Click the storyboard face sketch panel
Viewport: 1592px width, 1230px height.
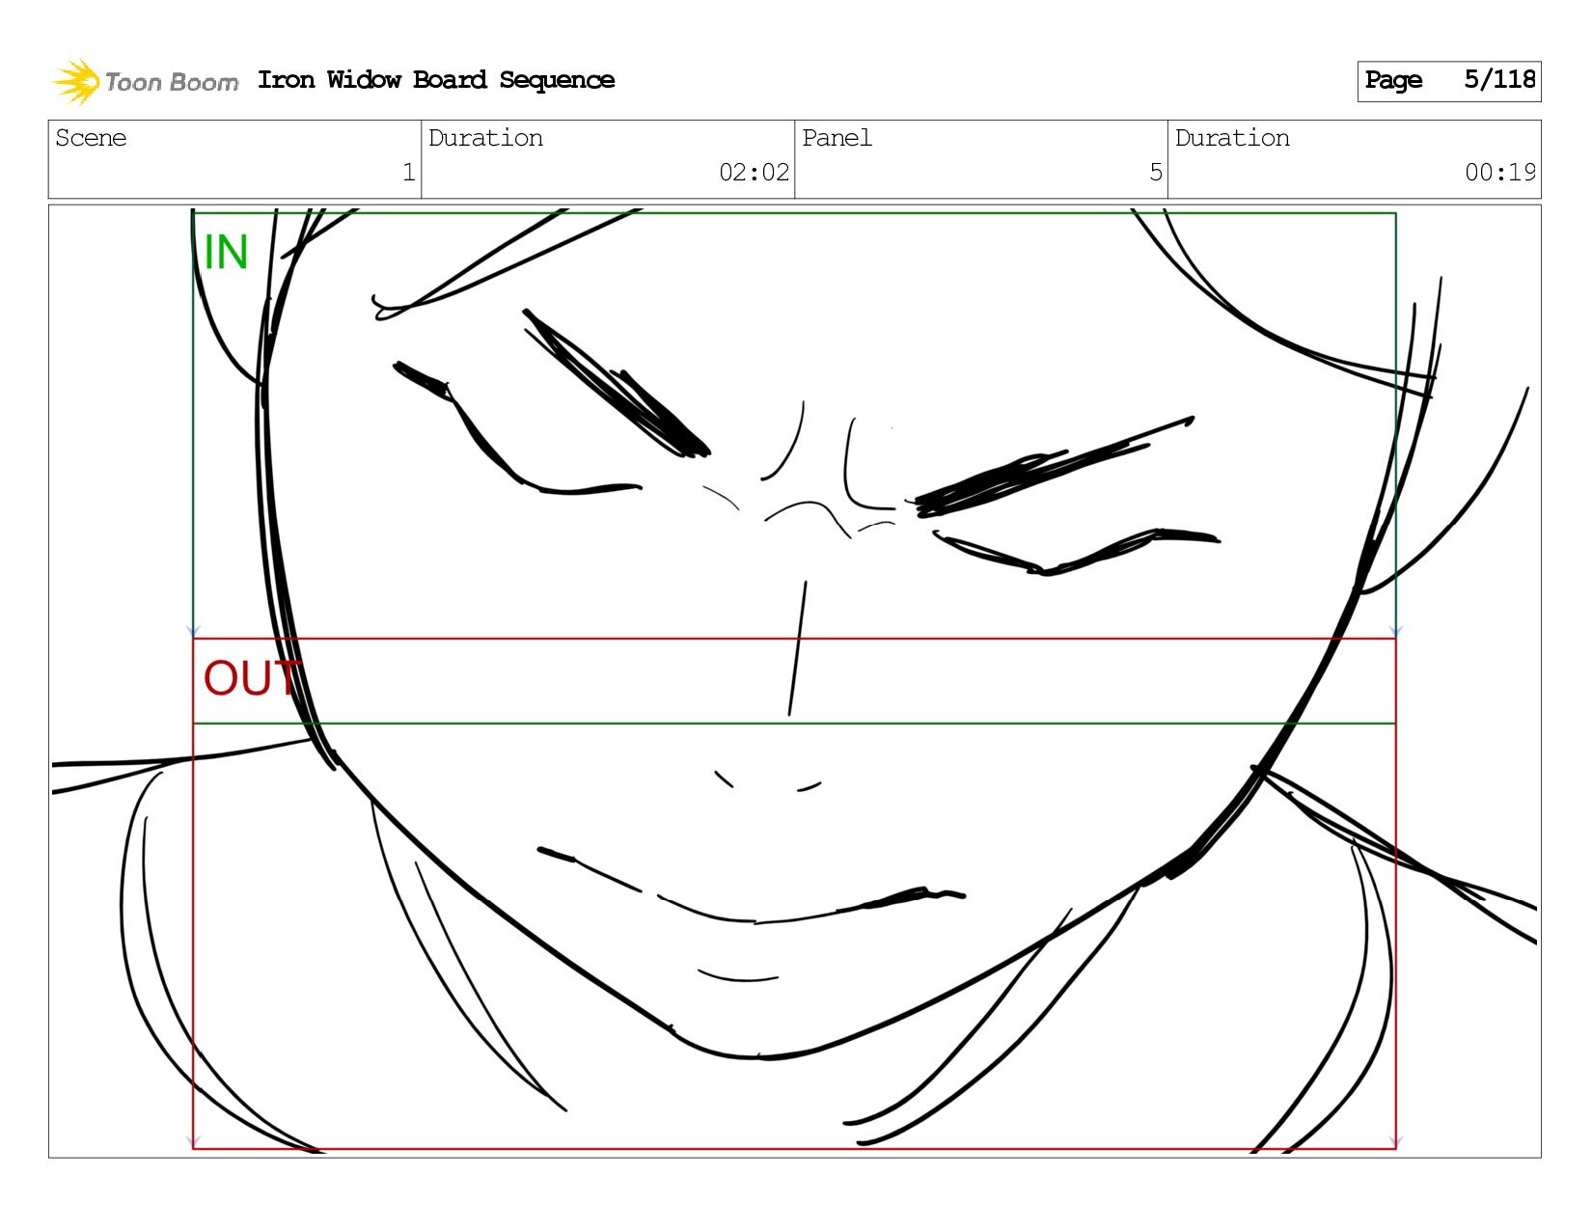tap(795, 681)
